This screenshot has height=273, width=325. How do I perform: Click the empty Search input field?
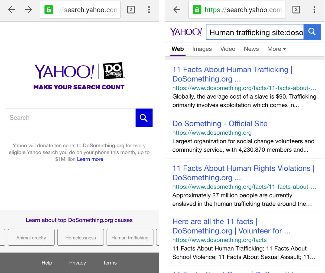click(x=70, y=118)
